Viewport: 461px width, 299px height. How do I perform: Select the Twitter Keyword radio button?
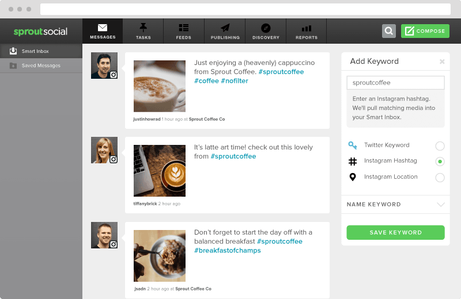[440, 146]
